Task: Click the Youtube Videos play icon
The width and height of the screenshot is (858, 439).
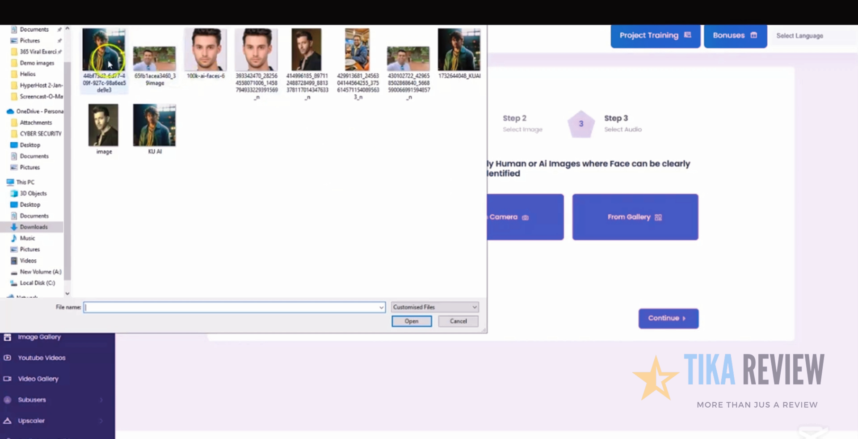Action: coord(7,358)
